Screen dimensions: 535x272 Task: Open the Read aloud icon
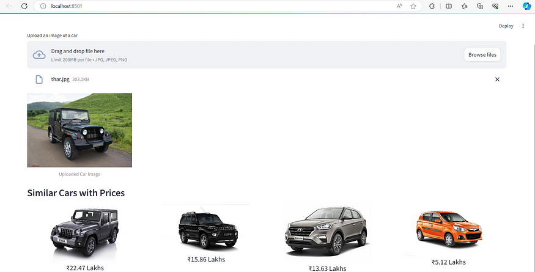(x=399, y=6)
